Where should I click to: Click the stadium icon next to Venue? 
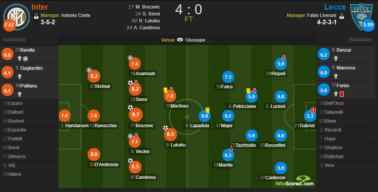click(180, 40)
